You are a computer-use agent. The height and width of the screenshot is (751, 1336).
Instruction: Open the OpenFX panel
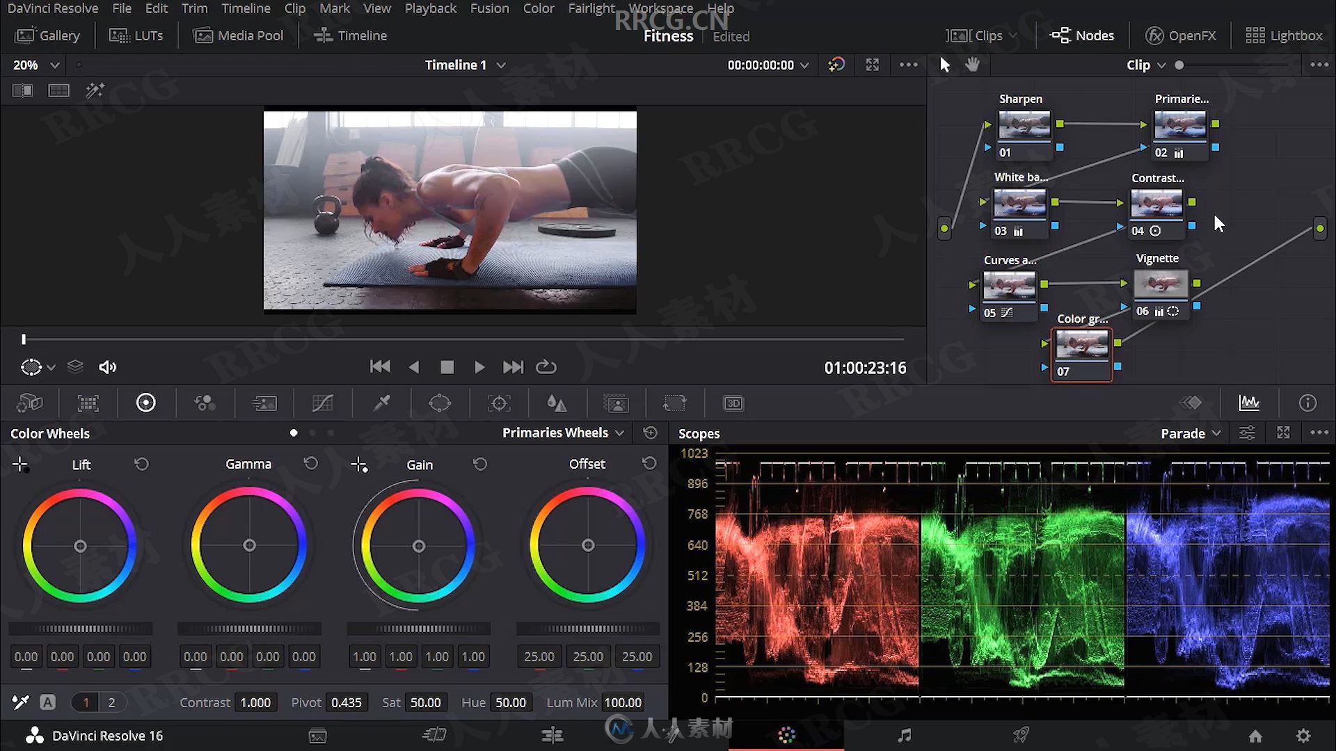click(x=1181, y=35)
